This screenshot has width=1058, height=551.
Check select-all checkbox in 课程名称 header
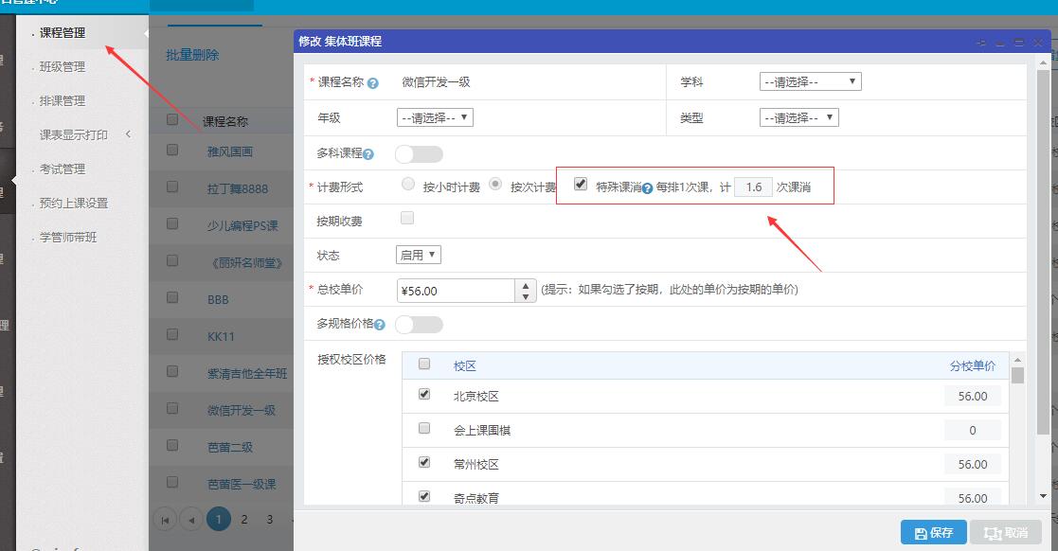172,119
